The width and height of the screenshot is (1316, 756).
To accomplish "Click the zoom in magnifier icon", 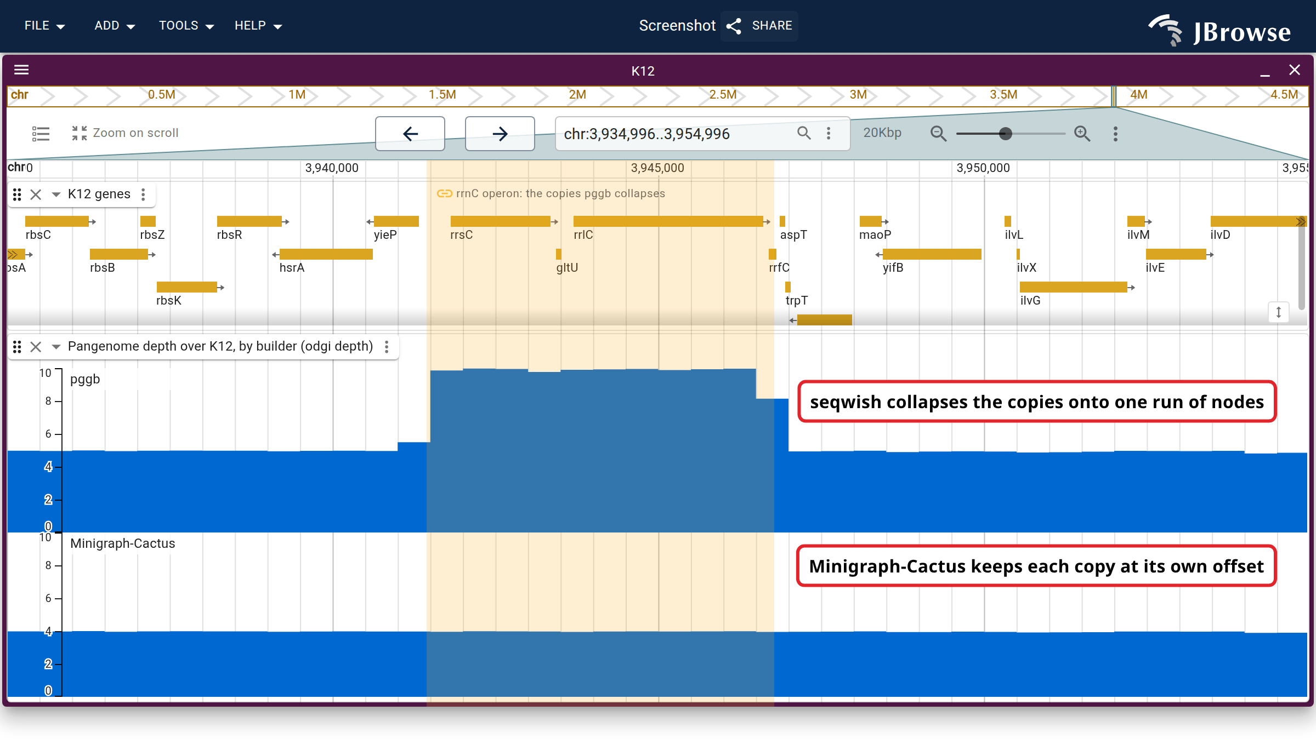I will coord(1082,134).
